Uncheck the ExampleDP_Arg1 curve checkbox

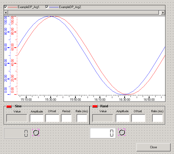tap(6, 7)
